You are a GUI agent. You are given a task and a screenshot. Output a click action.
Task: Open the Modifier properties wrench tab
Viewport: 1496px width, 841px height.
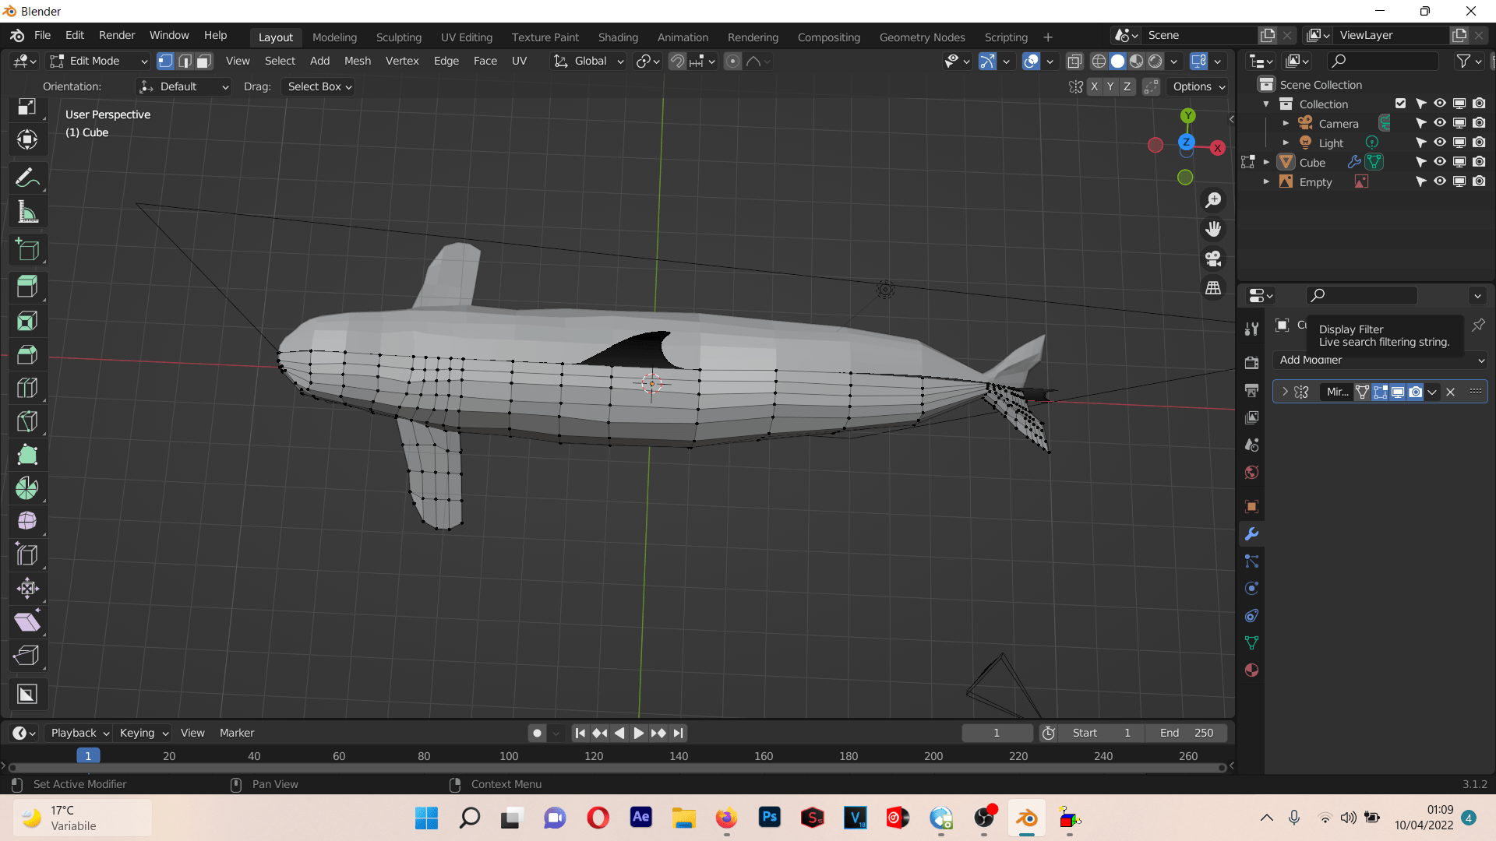(1251, 534)
